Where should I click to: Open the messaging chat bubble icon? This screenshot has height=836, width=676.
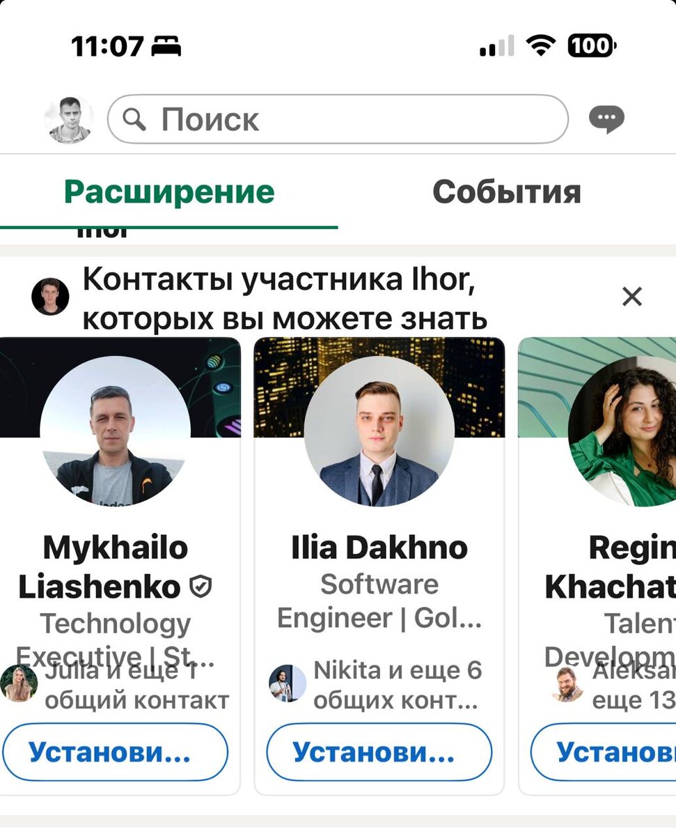click(x=606, y=120)
